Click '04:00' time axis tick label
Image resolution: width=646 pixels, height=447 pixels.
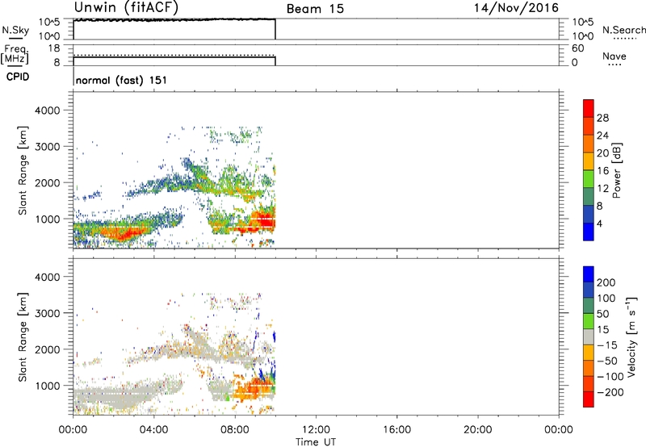tap(153, 430)
